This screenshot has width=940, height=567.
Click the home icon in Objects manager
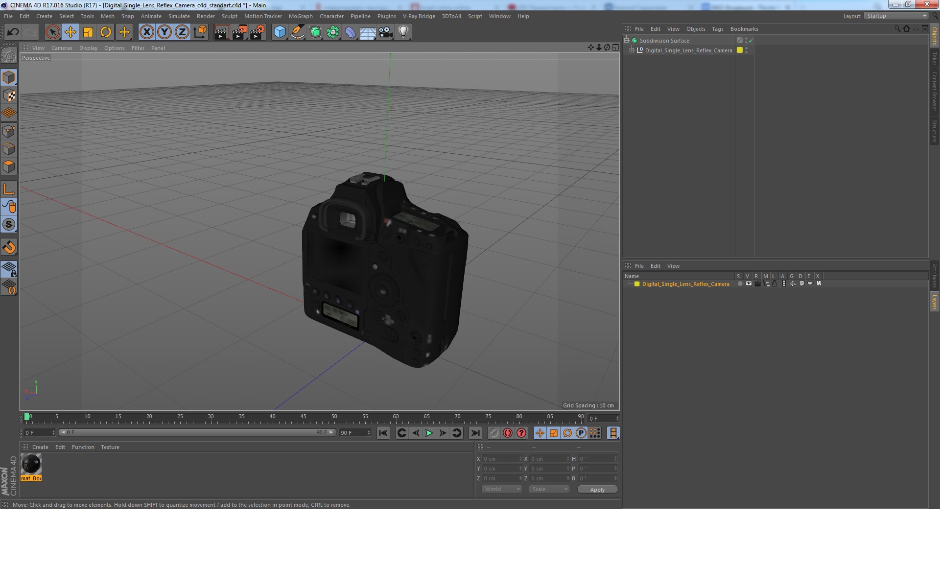coord(906,29)
